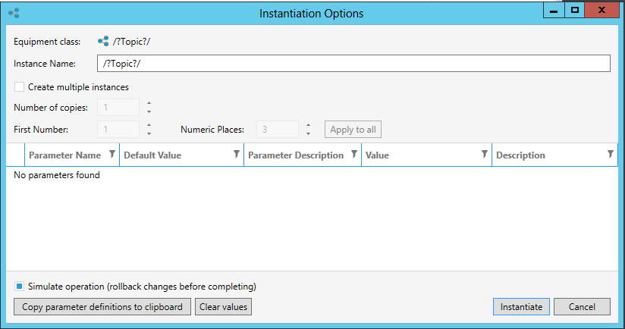Increase Numeric Places with up arrow
625x329 pixels.
308,125
